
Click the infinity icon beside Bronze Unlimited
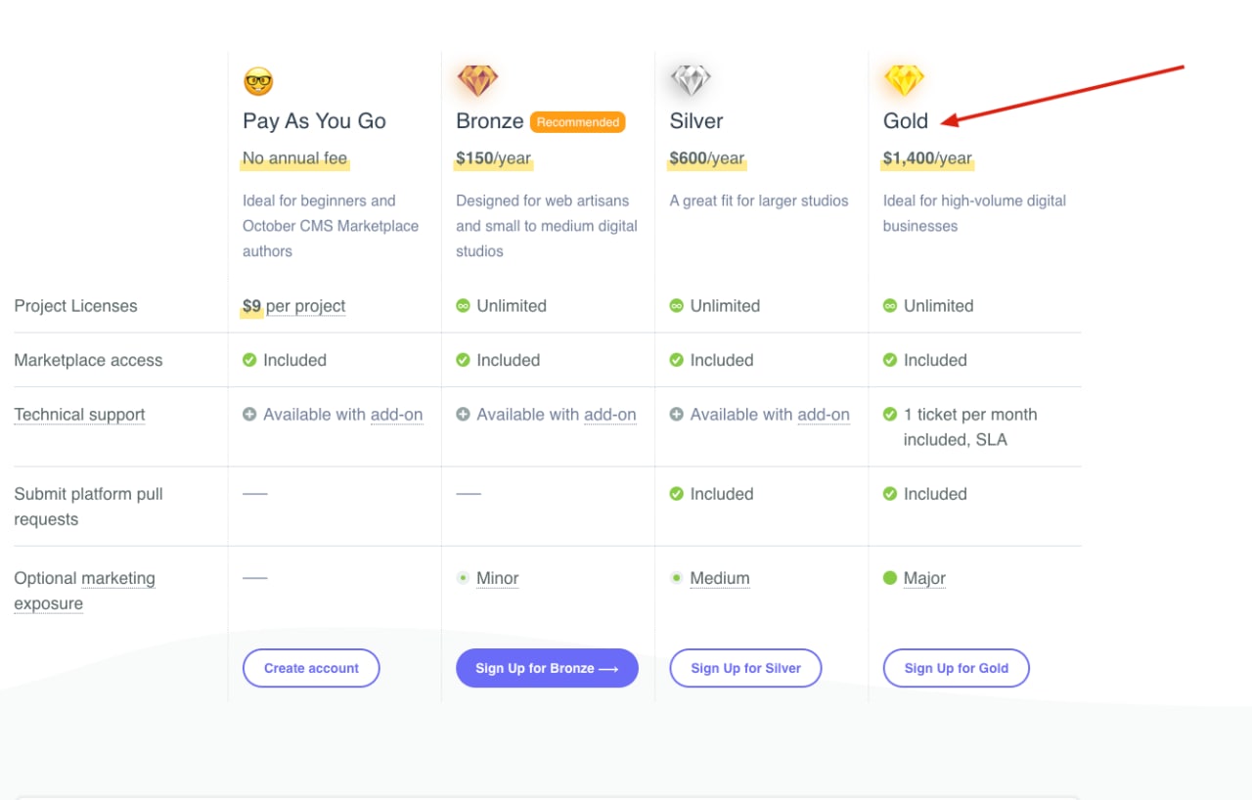click(x=464, y=306)
